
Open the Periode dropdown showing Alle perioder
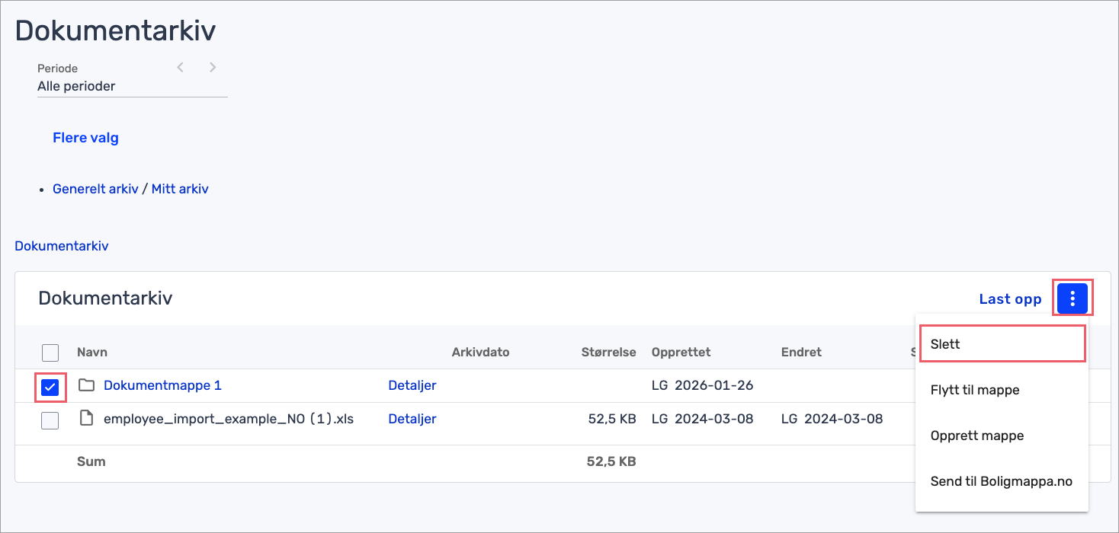click(x=133, y=86)
